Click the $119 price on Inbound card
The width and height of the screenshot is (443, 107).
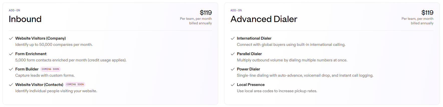point(206,13)
